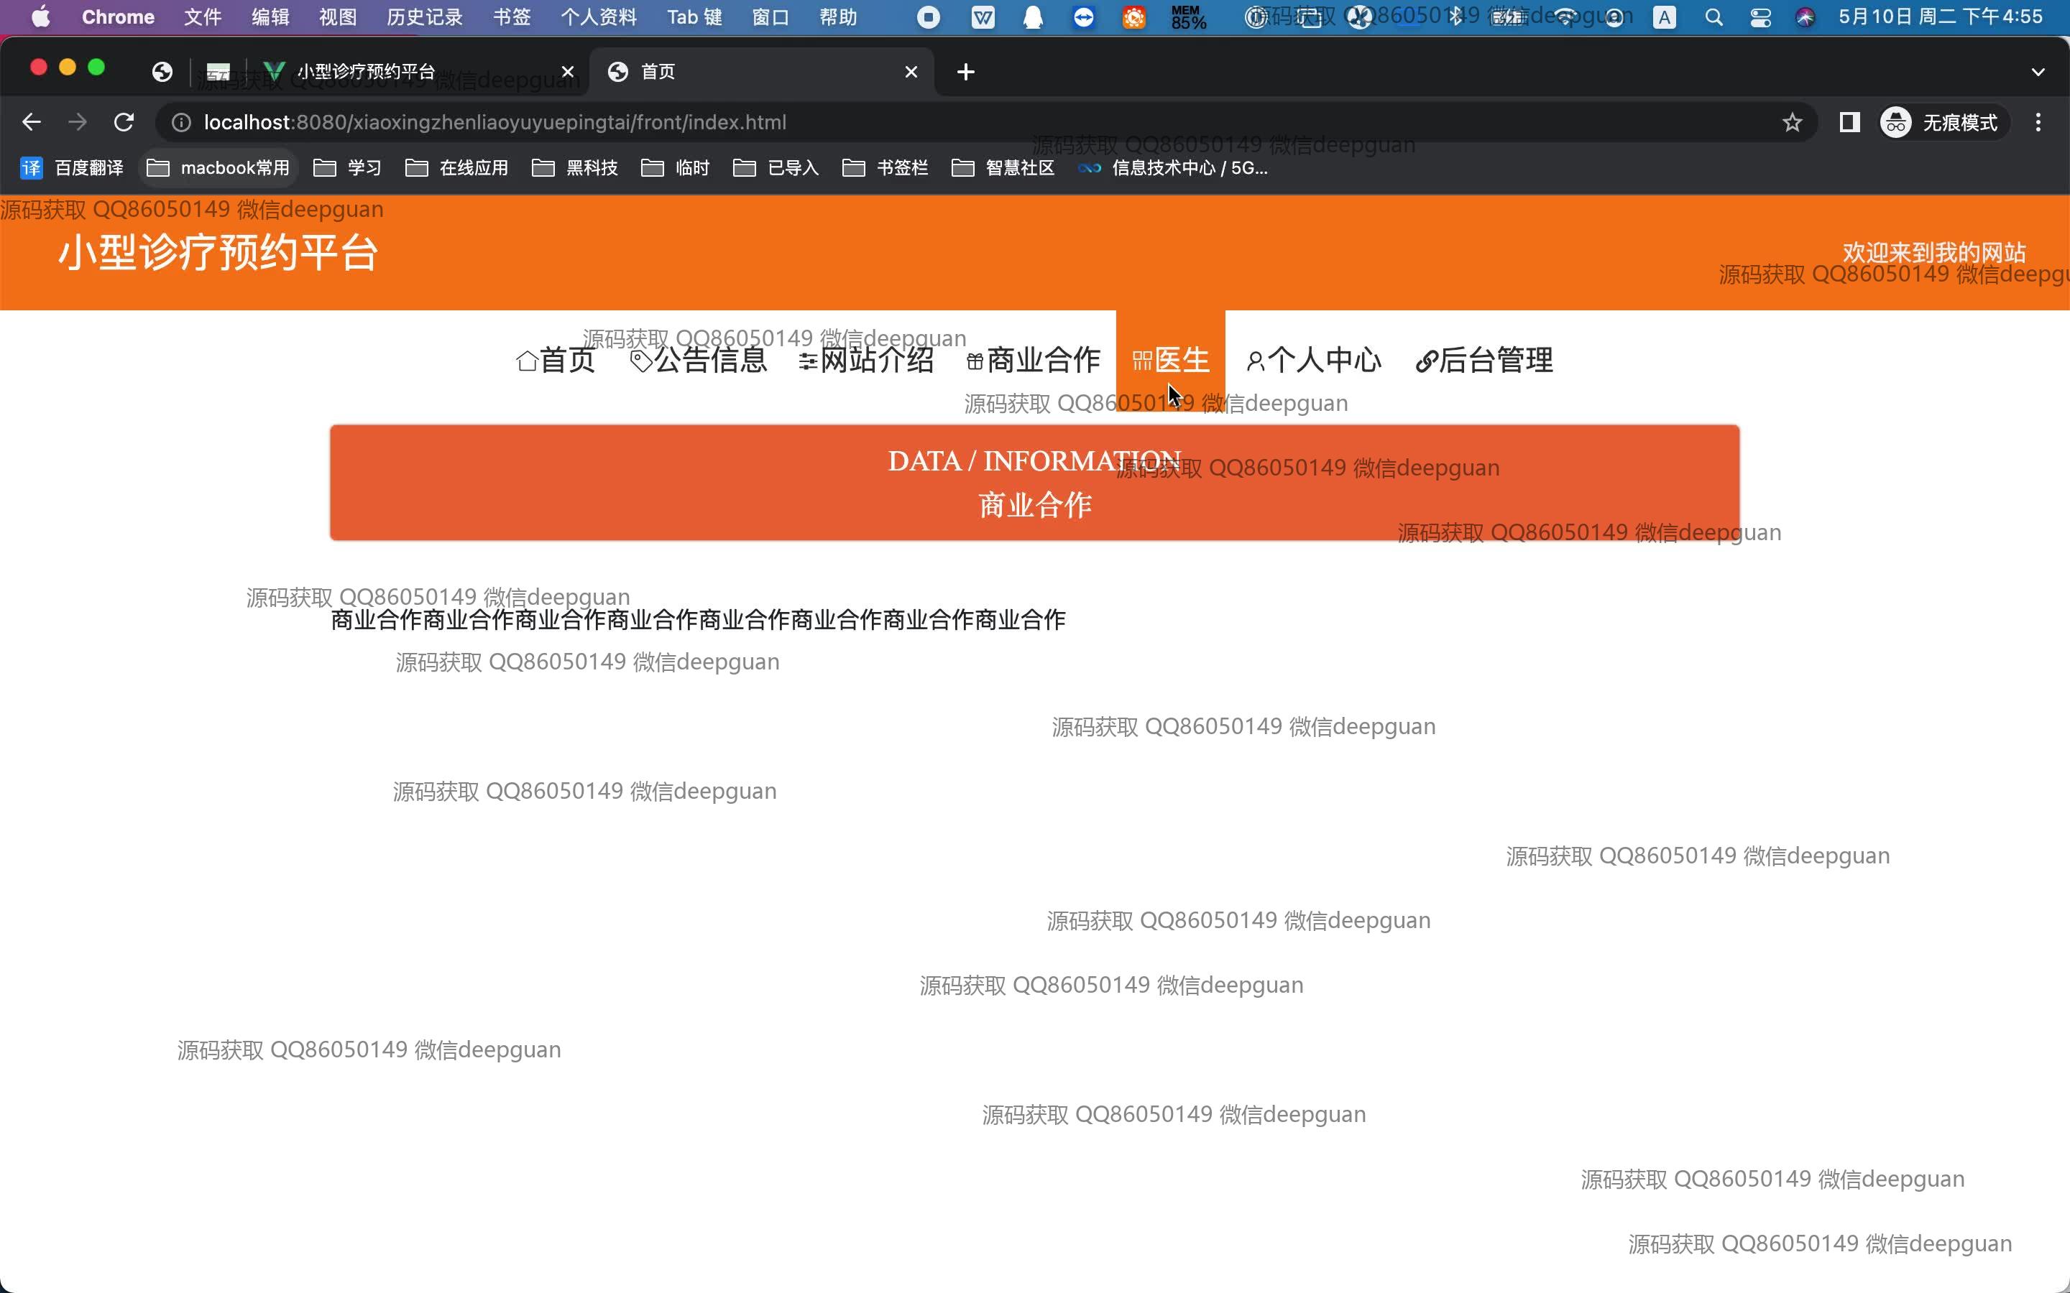The image size is (2070, 1293).
Task: Switch to 小型诊疗预约平台 browser tab
Action: click(366, 72)
